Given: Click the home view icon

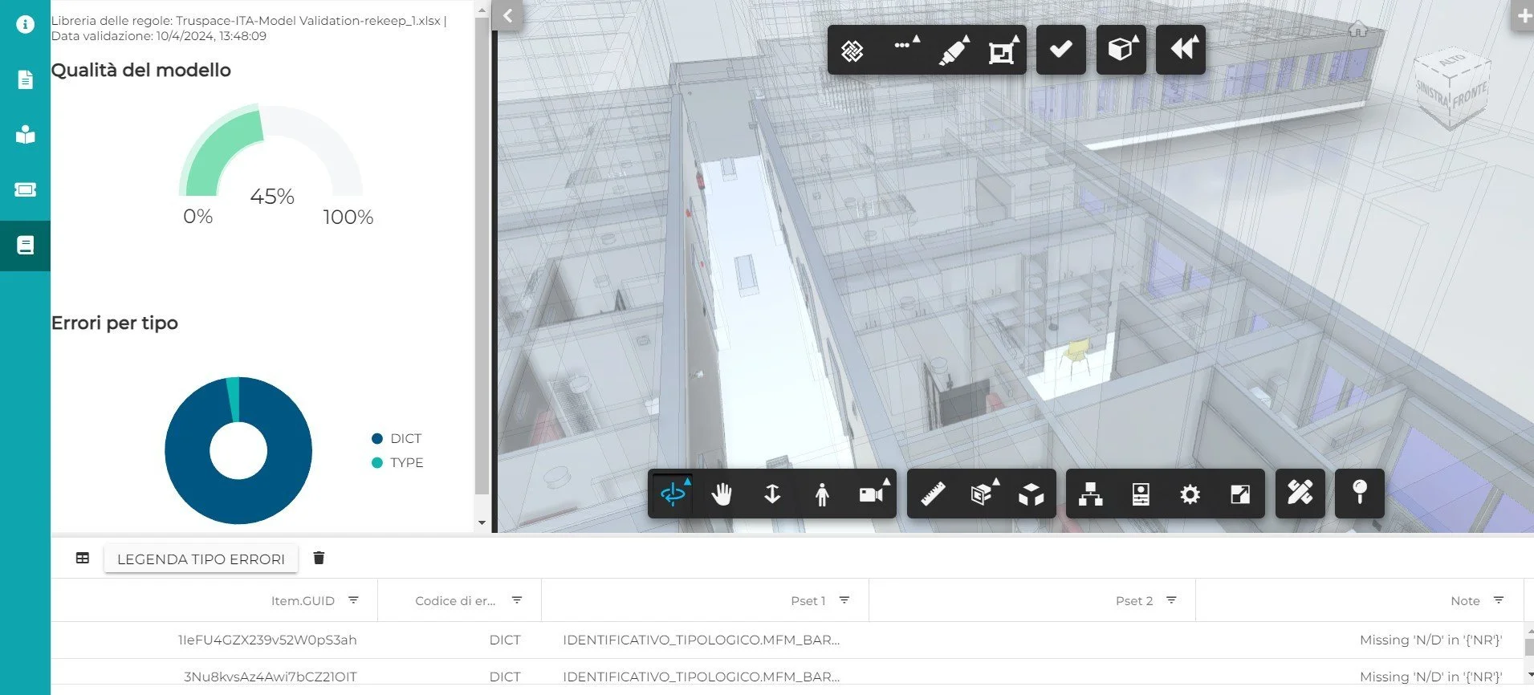Looking at the screenshot, I should (x=1357, y=30).
